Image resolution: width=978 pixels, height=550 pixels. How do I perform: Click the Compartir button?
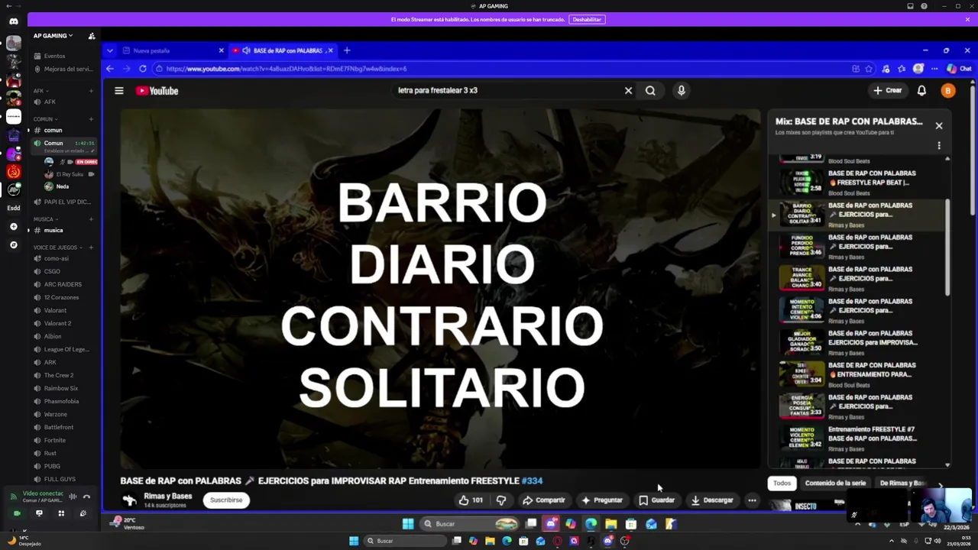click(x=543, y=500)
